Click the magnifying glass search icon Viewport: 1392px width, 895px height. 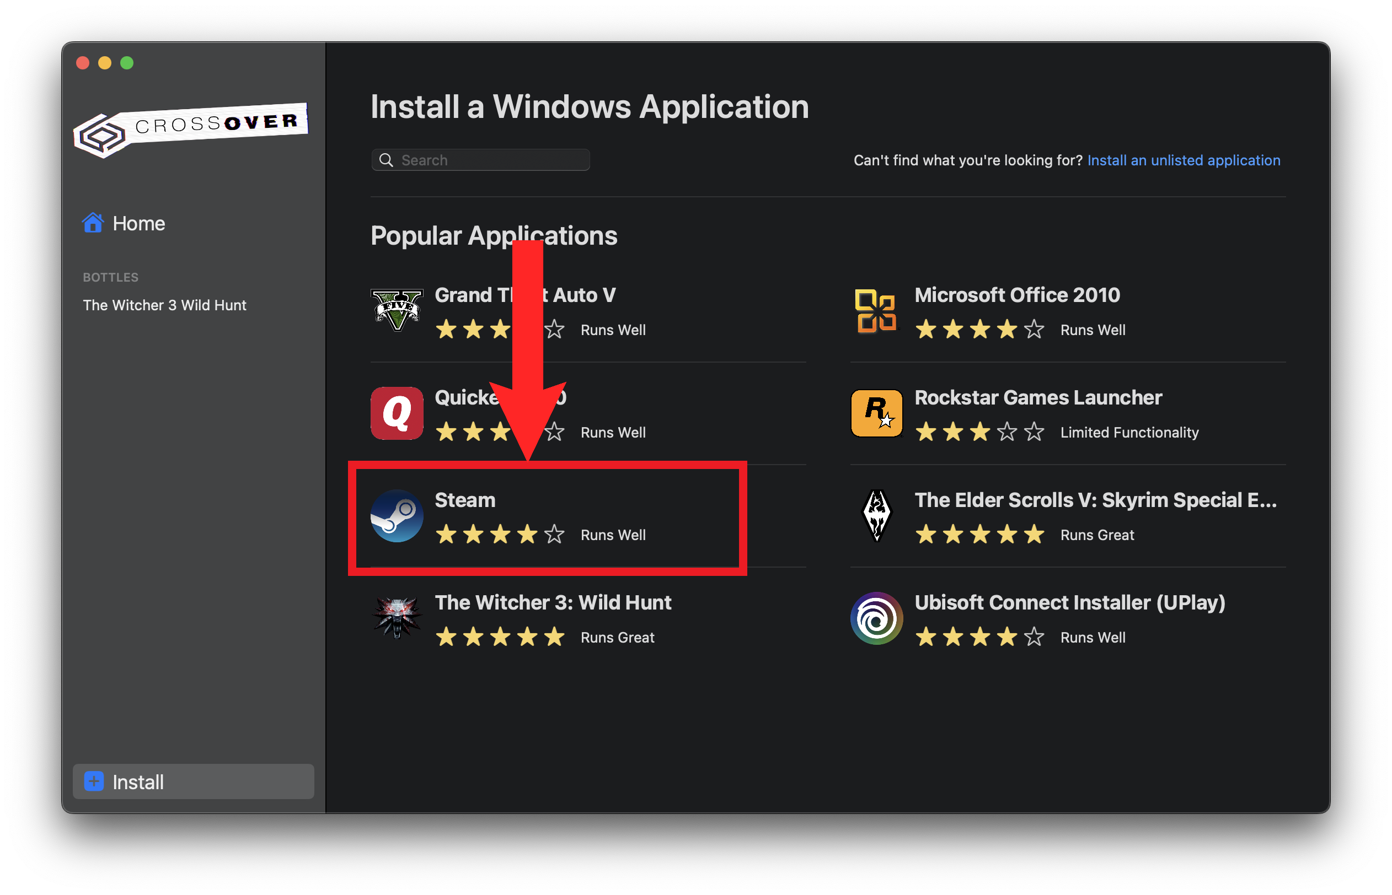pyautogui.click(x=386, y=160)
